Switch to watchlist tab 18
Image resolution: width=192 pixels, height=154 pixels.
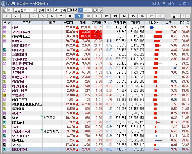pos(160,16)
